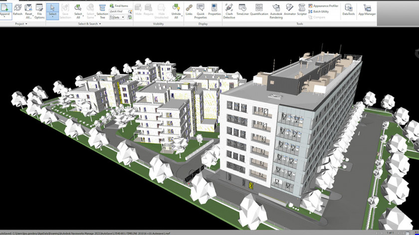
Task: Expand the Project panel dropdown
Action: [21, 24]
